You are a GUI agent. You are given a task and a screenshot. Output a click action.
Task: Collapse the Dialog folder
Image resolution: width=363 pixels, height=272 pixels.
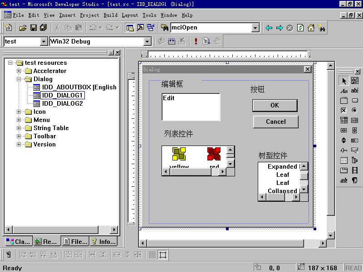point(19,79)
